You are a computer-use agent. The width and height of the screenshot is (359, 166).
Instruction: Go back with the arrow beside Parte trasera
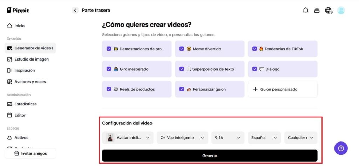(x=75, y=10)
